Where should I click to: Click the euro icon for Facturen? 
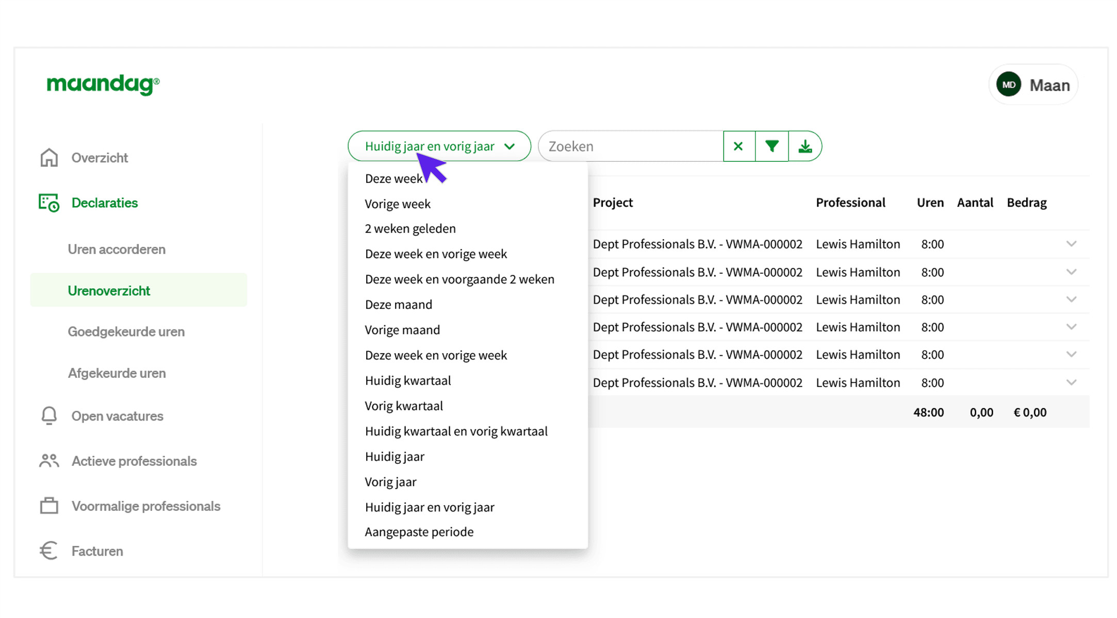point(49,550)
